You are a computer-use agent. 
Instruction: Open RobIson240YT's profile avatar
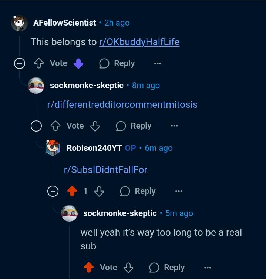point(53,148)
